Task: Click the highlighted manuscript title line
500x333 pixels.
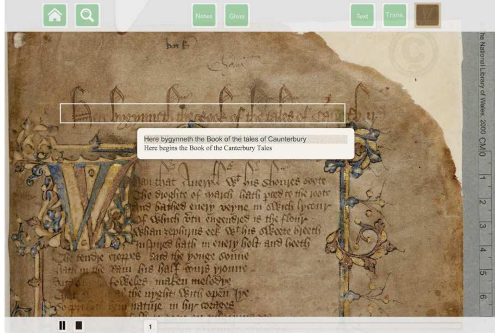Action: coord(203,113)
